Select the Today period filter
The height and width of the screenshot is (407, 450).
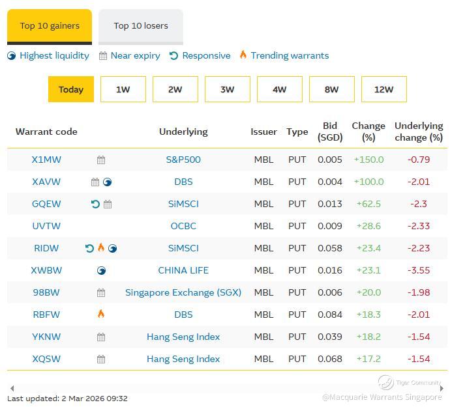click(x=71, y=89)
